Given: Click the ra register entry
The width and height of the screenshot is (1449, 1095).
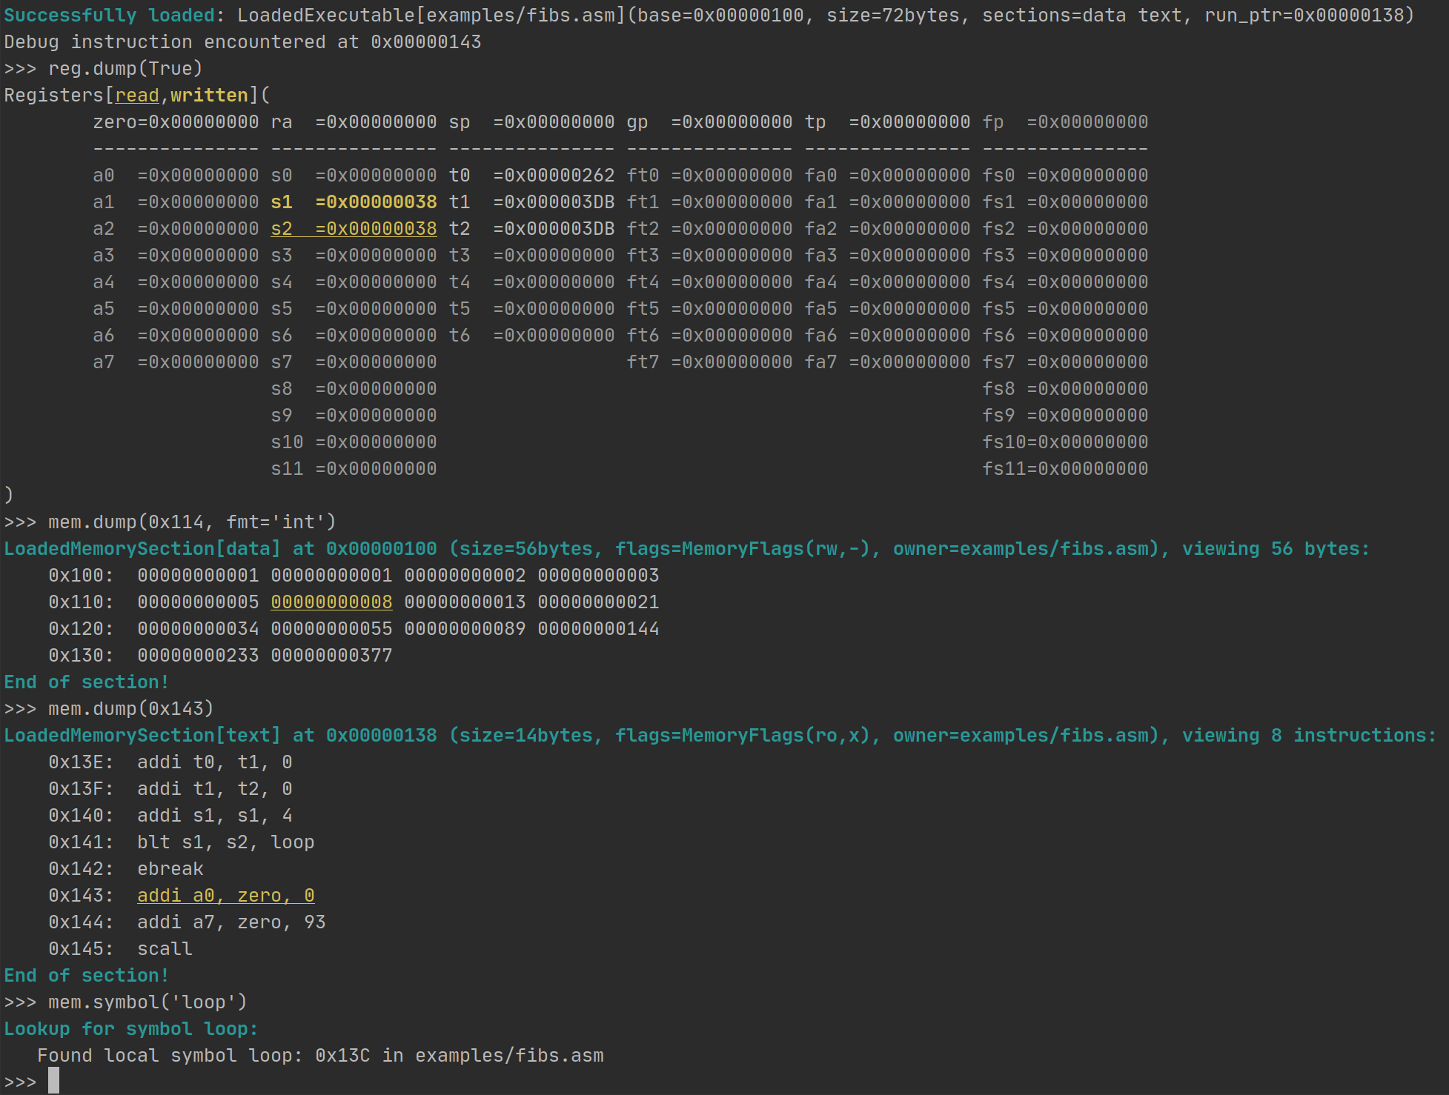Looking at the screenshot, I should (x=354, y=122).
